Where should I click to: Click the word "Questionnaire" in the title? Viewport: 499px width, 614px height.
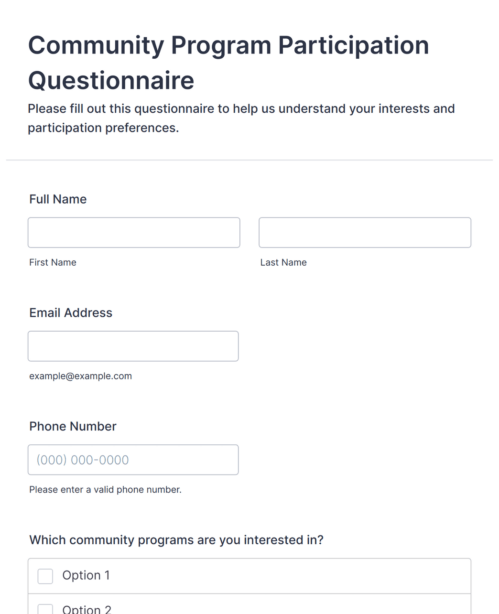tap(111, 80)
